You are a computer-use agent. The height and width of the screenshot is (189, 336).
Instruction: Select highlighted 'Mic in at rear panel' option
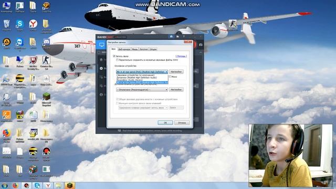(x=142, y=82)
